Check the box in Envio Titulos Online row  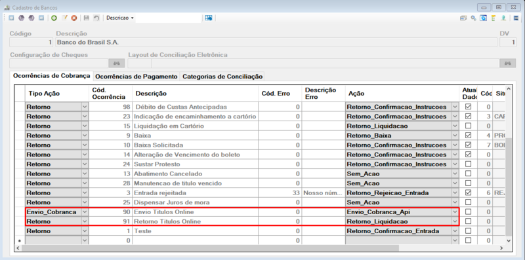click(468, 212)
